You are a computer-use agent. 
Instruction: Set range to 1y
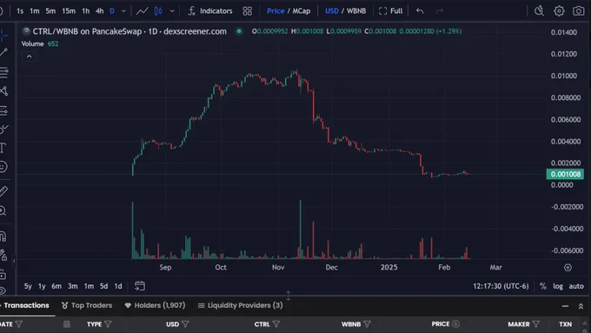(42, 286)
